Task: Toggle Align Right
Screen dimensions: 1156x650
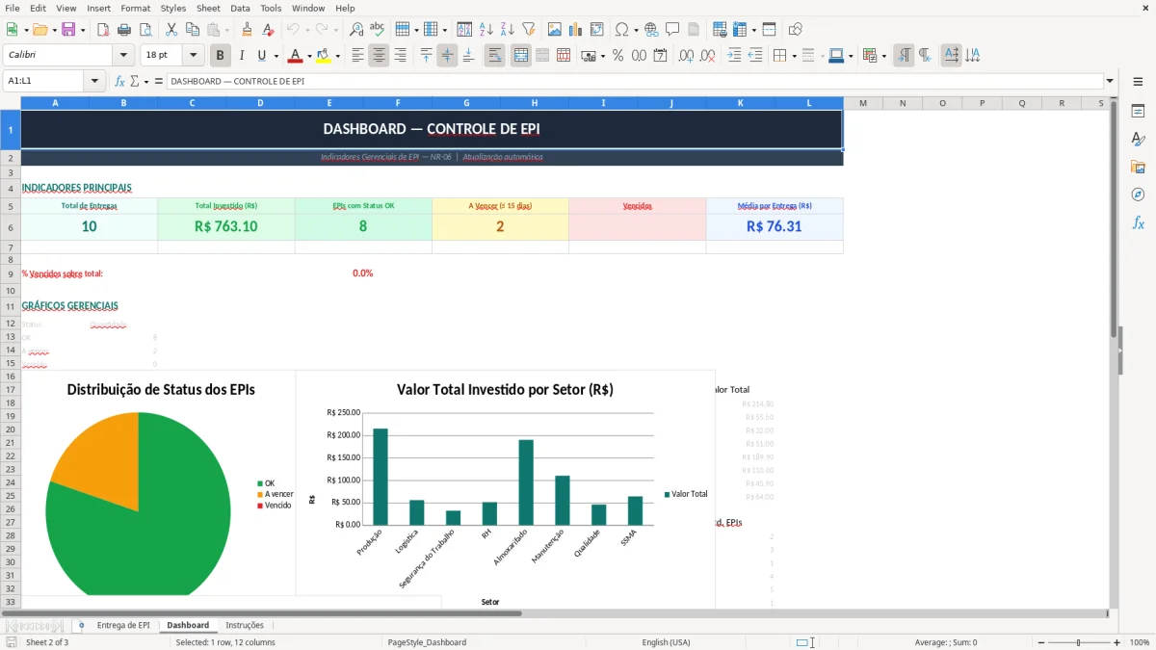Action: pos(400,56)
